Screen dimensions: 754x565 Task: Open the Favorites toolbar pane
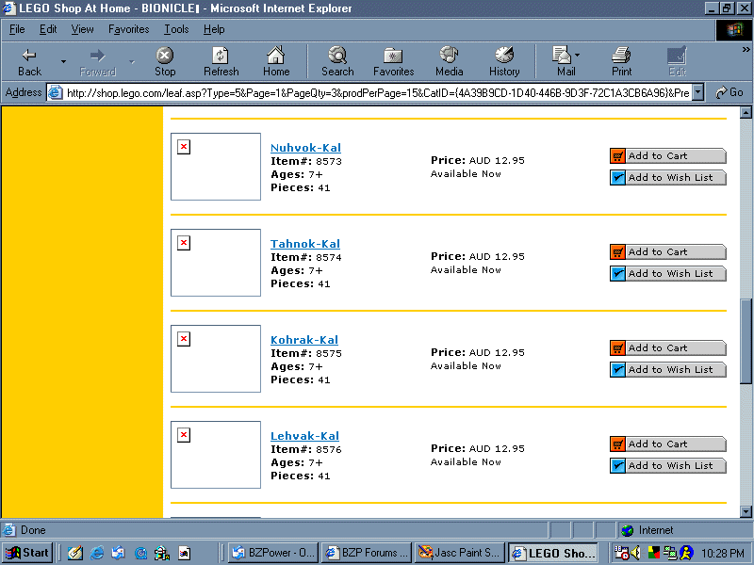pos(393,61)
